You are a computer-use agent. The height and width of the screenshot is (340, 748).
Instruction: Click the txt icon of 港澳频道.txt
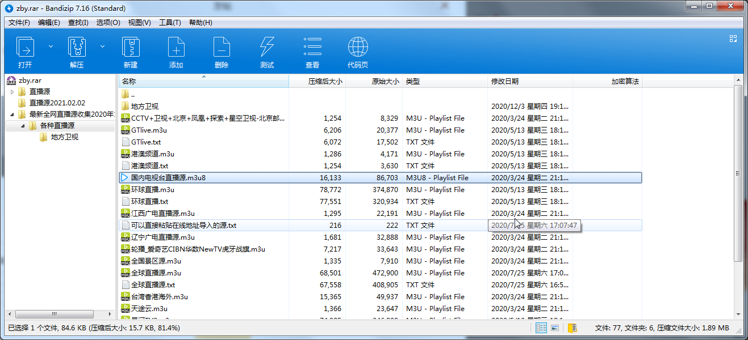tap(126, 165)
